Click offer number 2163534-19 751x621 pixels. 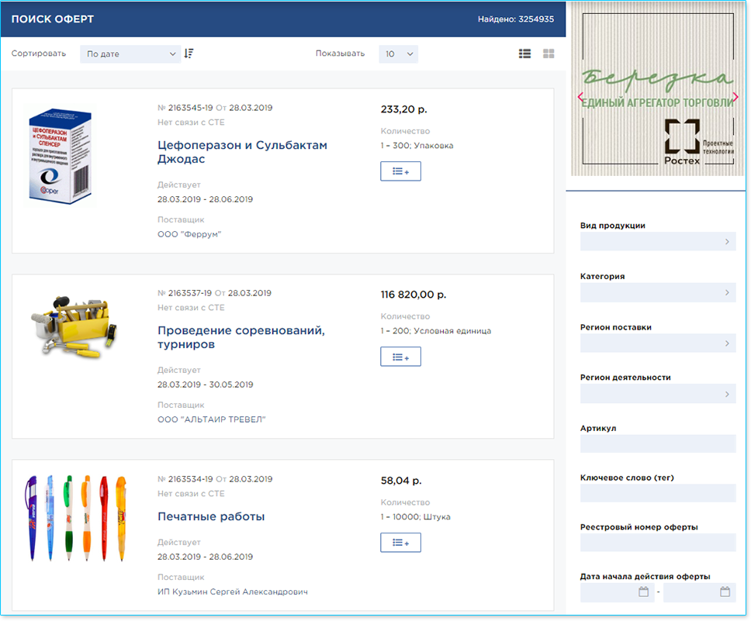tap(190, 479)
